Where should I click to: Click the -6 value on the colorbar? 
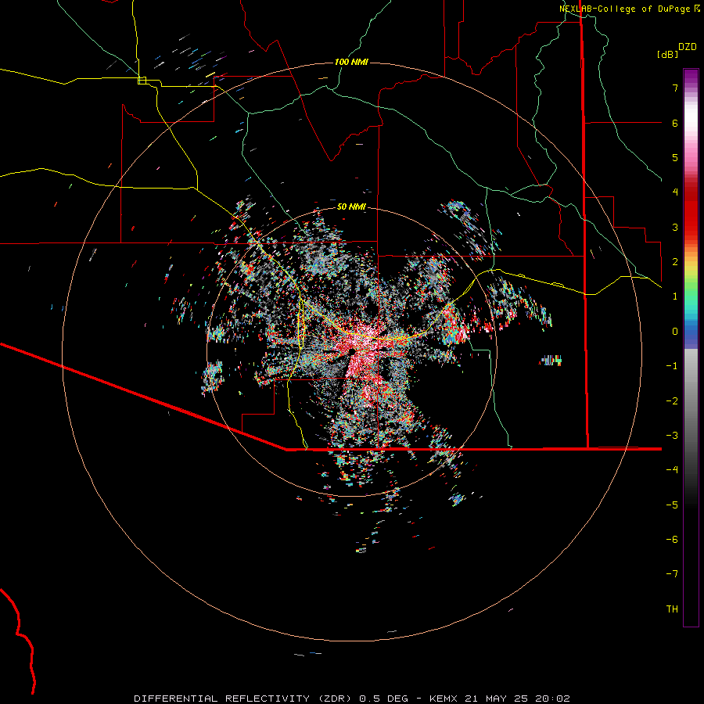pos(672,540)
